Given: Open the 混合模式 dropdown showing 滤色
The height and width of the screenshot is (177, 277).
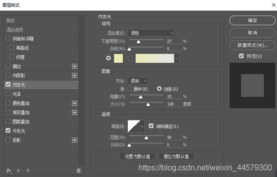Looking at the screenshot, I should (151, 33).
